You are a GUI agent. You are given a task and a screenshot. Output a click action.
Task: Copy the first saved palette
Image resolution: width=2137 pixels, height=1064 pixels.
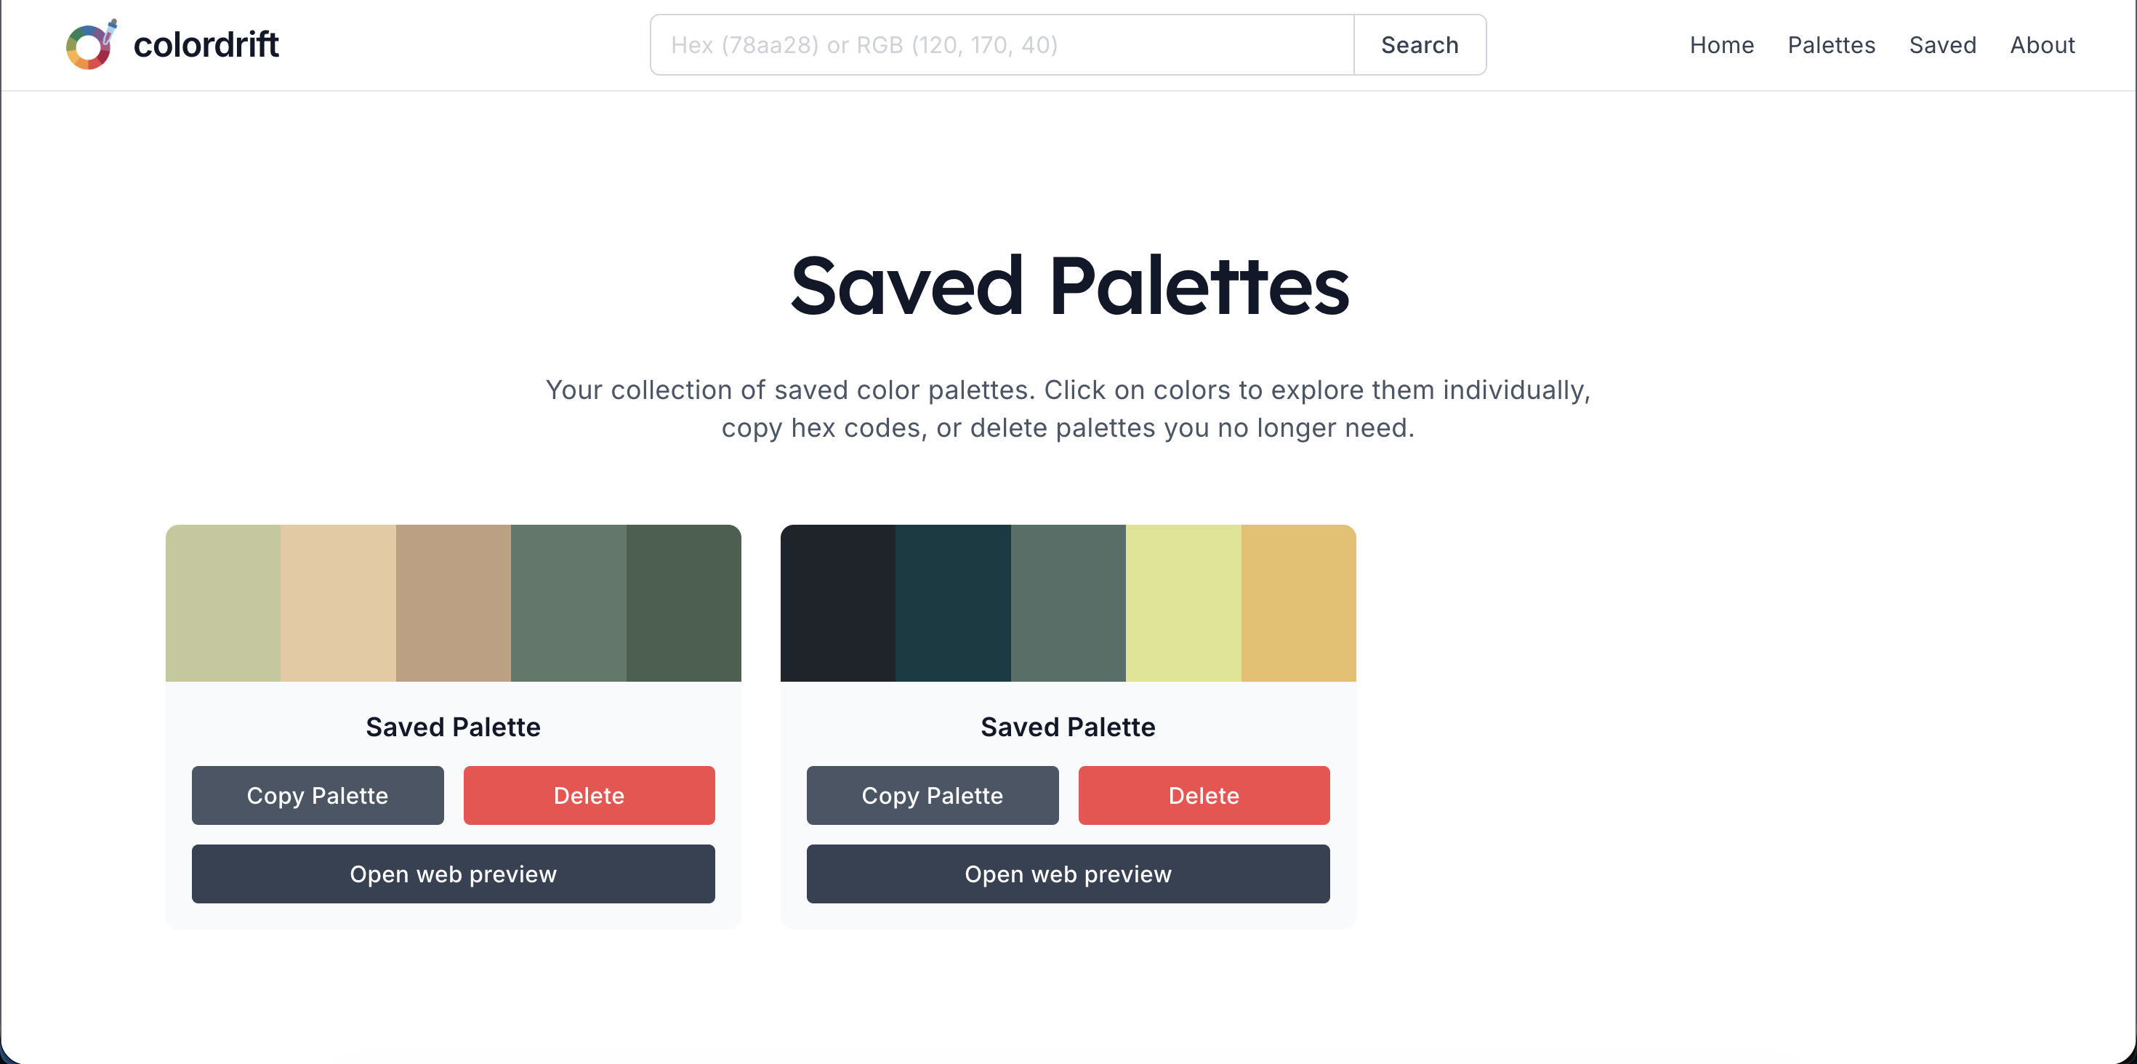tap(318, 794)
